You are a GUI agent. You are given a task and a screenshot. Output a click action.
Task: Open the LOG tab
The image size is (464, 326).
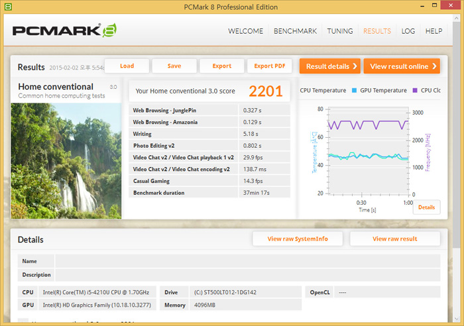[408, 31]
